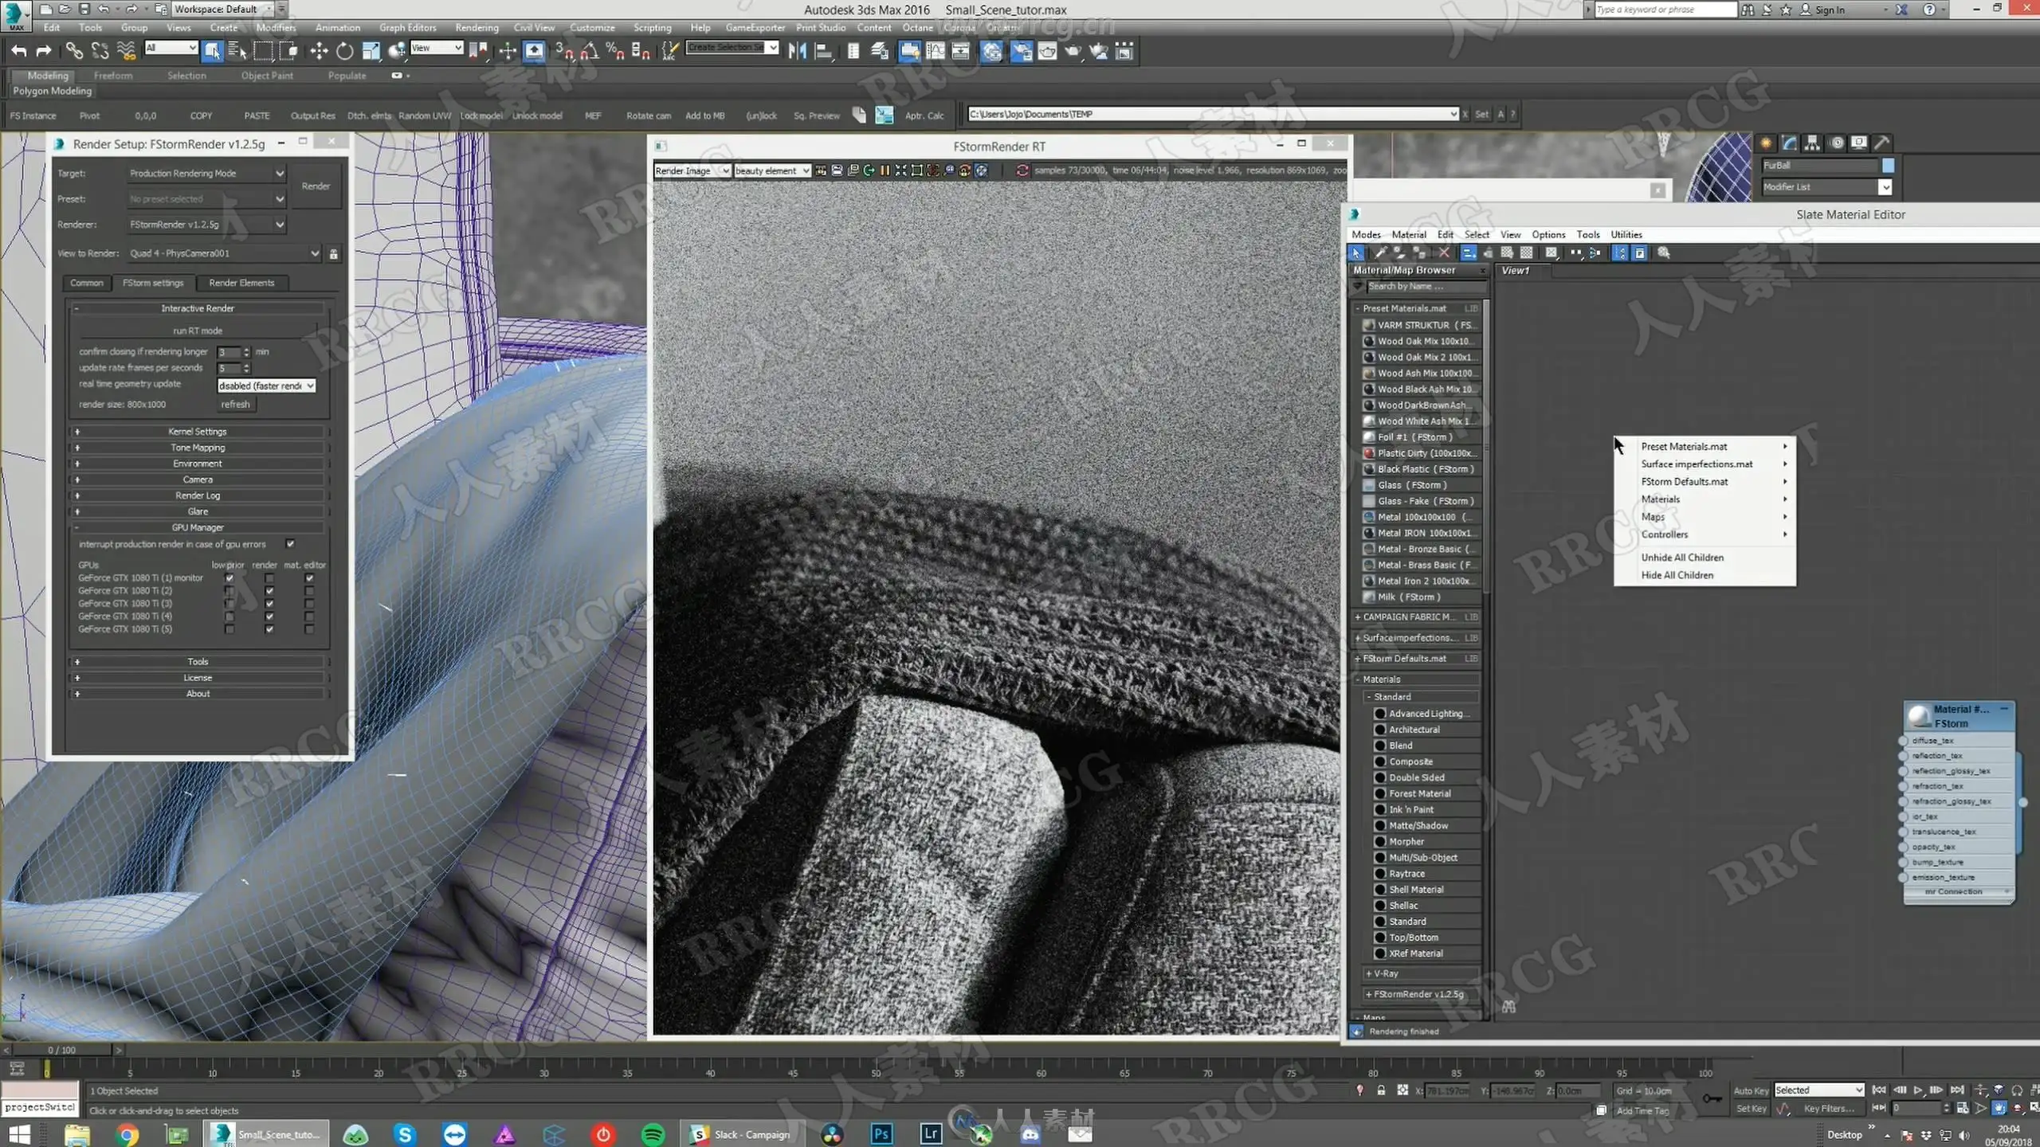Click the Mirror tool icon

tap(797, 52)
